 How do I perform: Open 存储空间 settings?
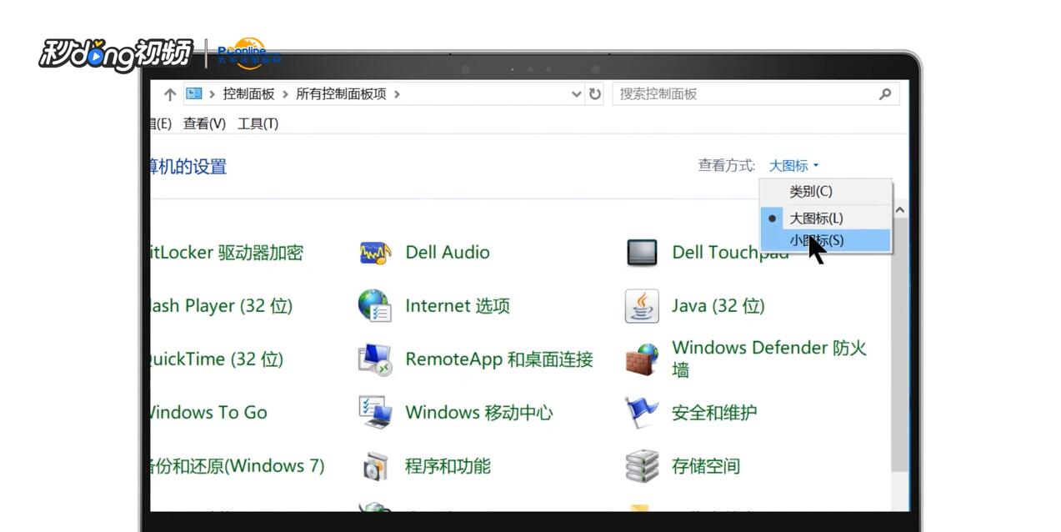tap(704, 466)
